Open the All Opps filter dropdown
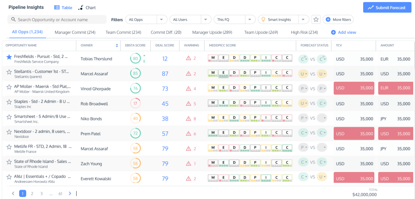The height and width of the screenshot is (199, 415). 162,20
